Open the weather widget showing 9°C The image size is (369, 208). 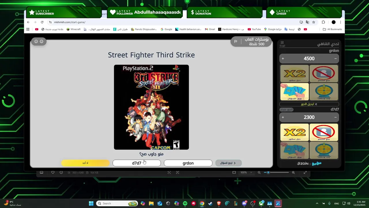point(12,203)
